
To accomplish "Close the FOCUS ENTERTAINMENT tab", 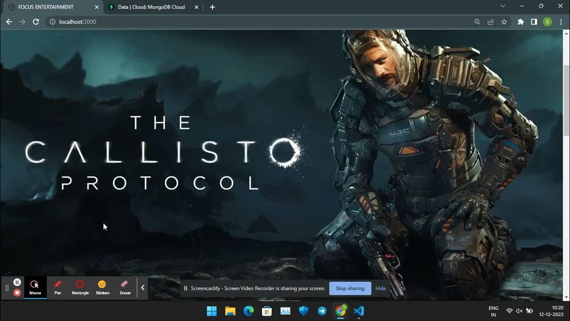I will pyautogui.click(x=97, y=7).
